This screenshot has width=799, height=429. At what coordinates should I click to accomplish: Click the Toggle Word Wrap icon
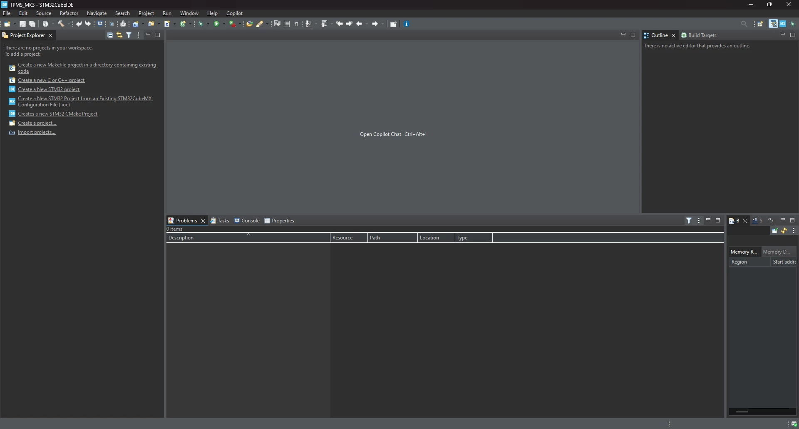[x=277, y=24]
